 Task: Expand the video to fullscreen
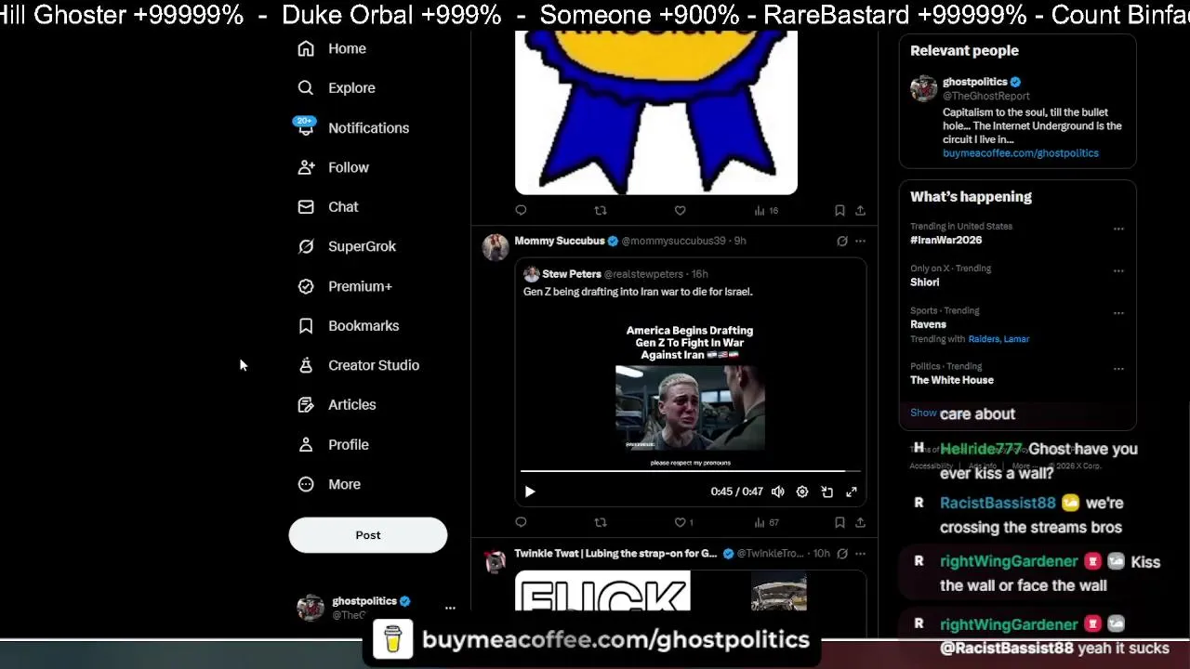(x=851, y=492)
